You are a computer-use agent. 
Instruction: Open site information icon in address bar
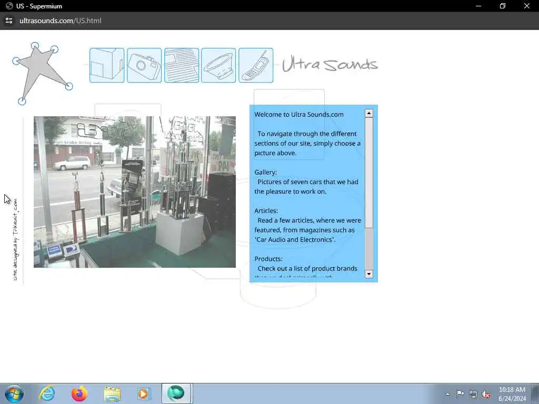(9, 21)
